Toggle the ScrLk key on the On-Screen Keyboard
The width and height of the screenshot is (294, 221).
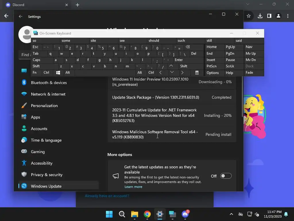(x=233, y=66)
